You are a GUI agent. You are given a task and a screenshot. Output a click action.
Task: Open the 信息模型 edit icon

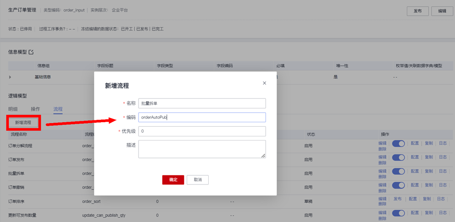(31, 52)
